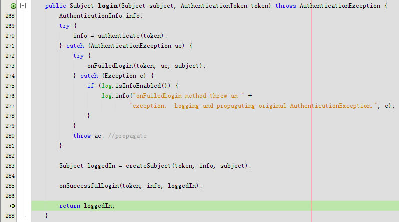Click loggedIn in the return statement

(x=98, y=206)
